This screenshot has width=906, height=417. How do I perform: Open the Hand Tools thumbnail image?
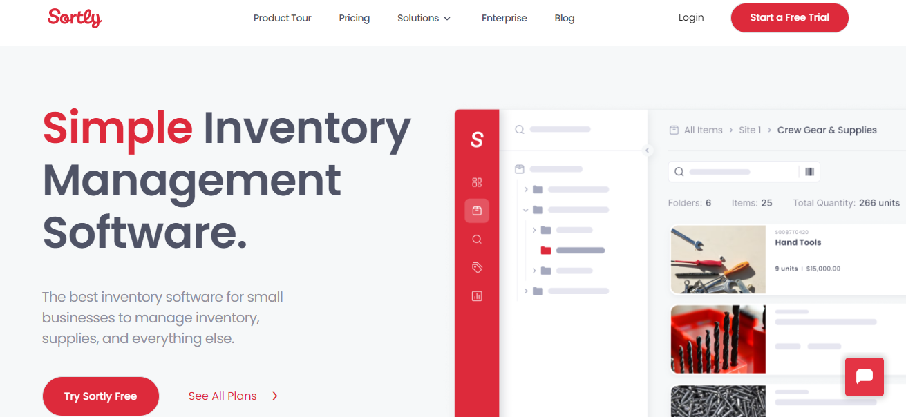[x=718, y=260]
